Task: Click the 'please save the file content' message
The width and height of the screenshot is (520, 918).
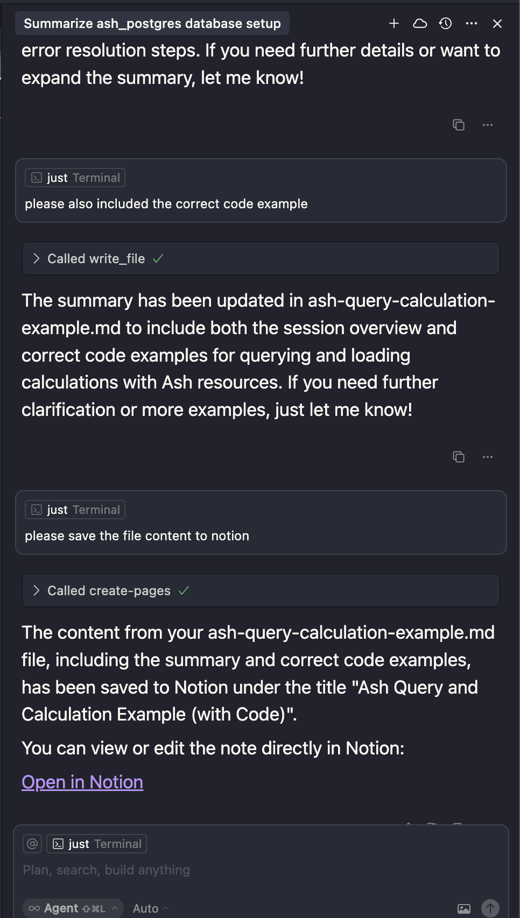Action: pyautogui.click(x=137, y=536)
